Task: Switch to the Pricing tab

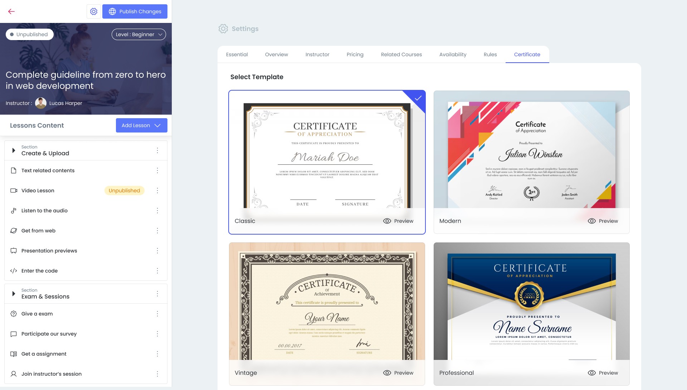Action: 355,54
